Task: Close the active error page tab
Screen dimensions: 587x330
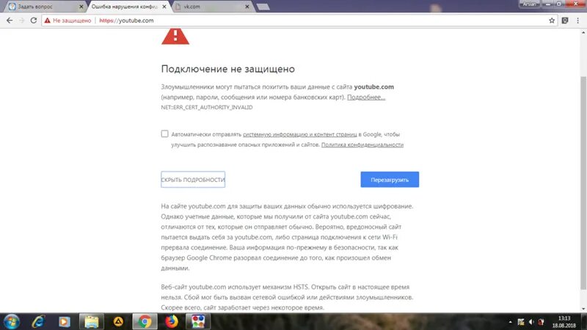Action: click(164, 7)
